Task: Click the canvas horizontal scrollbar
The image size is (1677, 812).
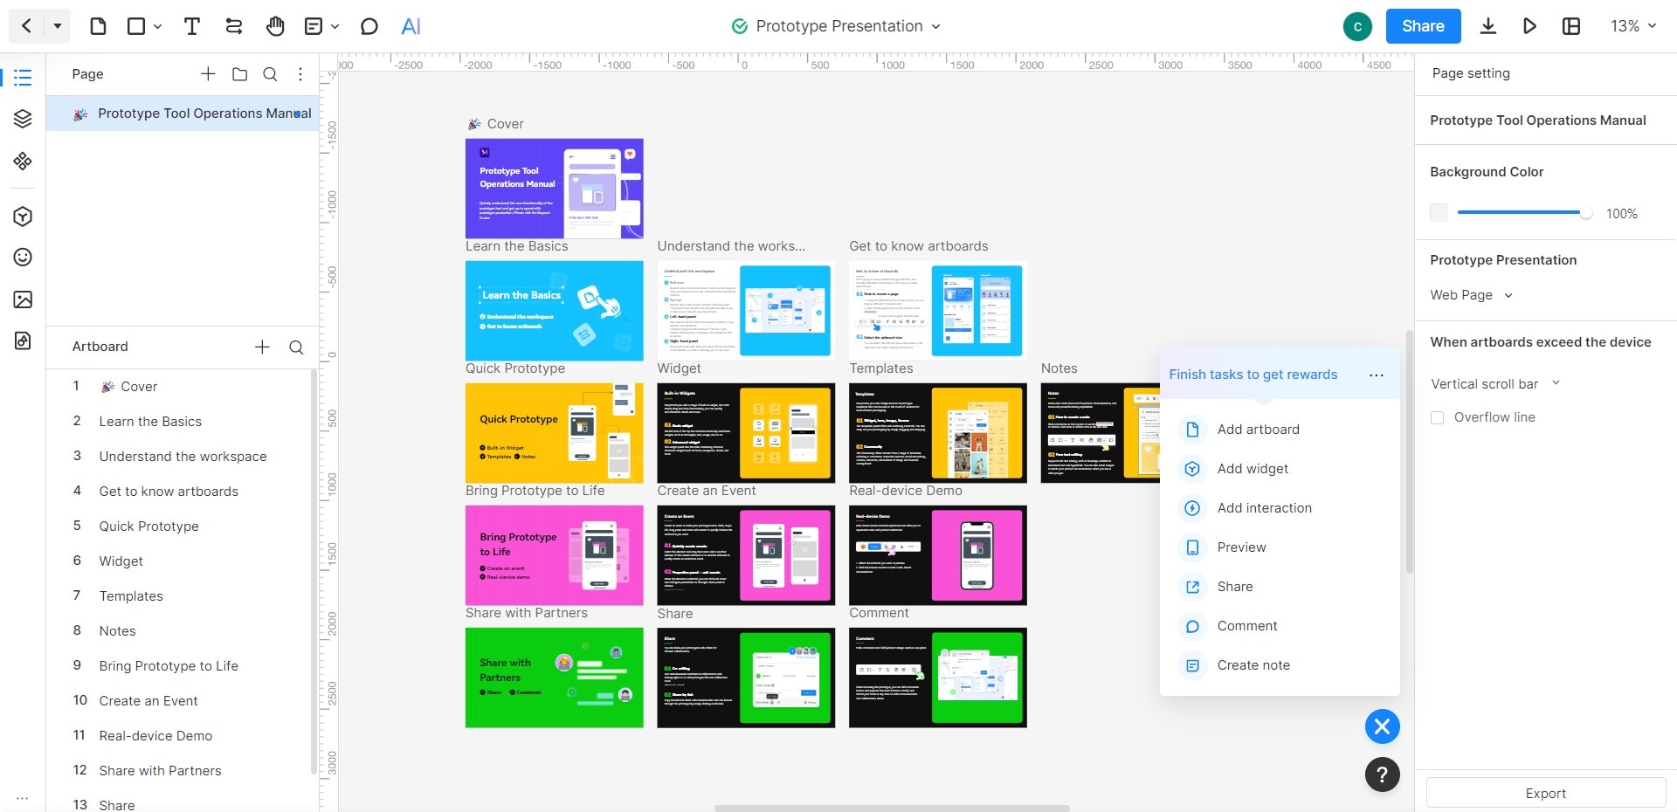Action: click(x=892, y=808)
